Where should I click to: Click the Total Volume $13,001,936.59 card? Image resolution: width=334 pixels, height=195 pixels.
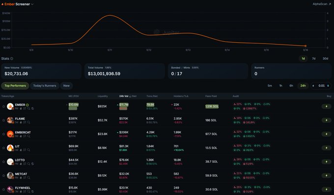[125, 71]
